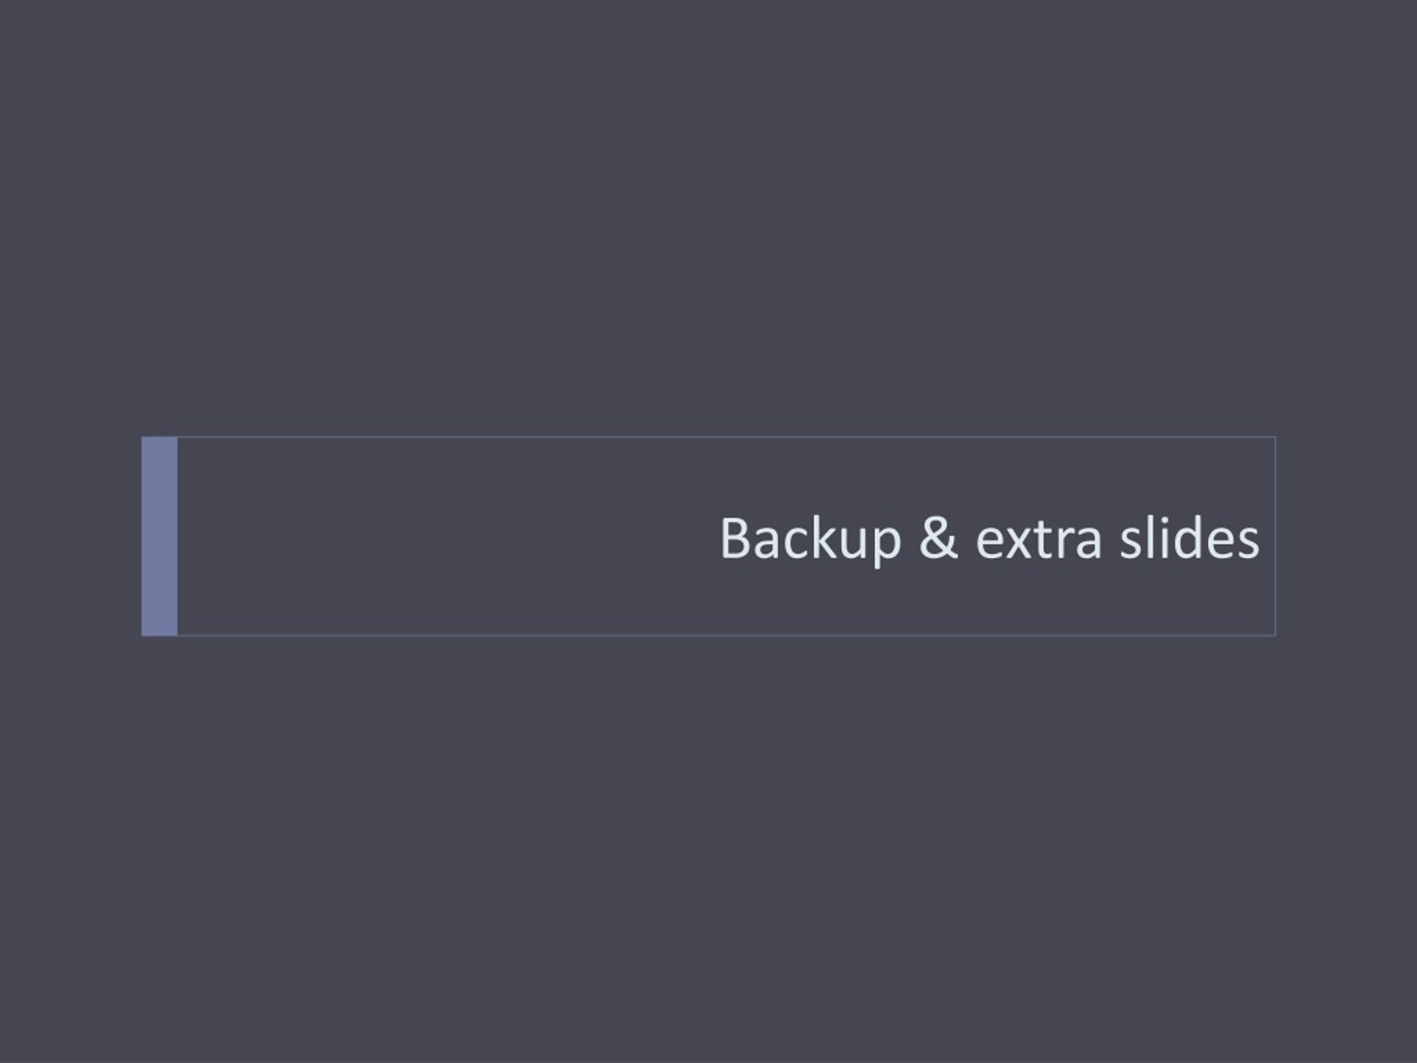The height and width of the screenshot is (1063, 1417).
Task: Click the ampersand symbol in the title
Action: (938, 537)
